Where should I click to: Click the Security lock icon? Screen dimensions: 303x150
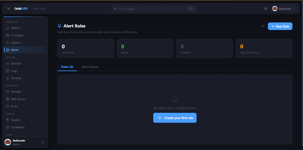(x=8, y=78)
